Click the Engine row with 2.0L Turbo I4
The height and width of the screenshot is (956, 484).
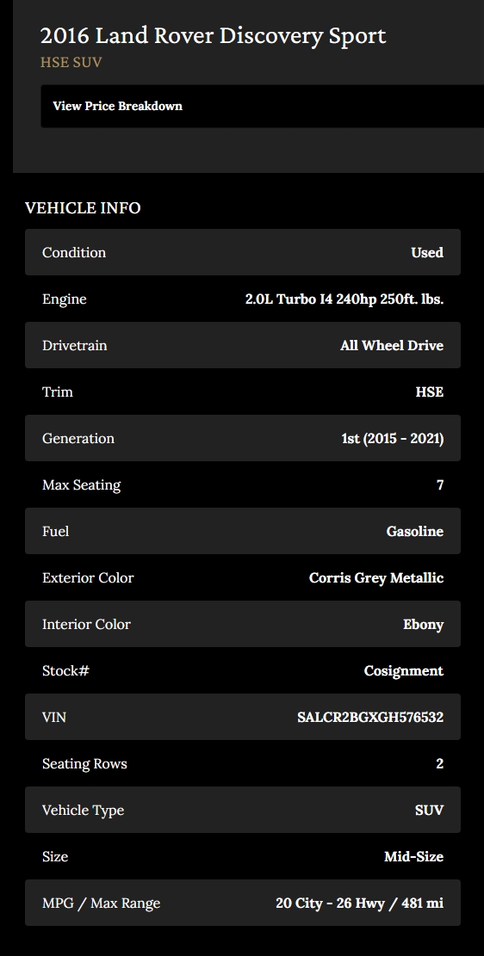click(x=242, y=299)
